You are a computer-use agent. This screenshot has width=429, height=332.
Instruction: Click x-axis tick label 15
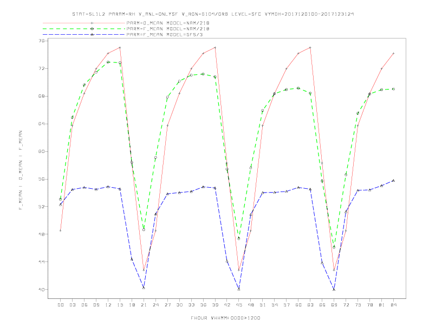click(120, 305)
